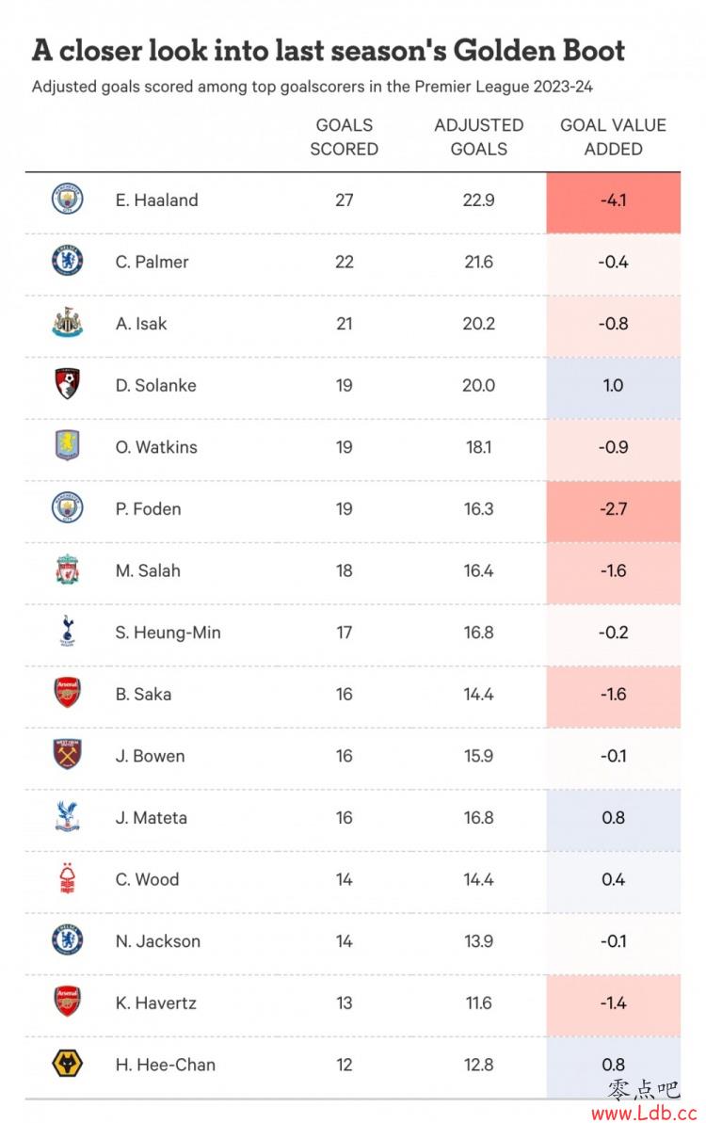
Task: Click the Crystal Palace crest by J. Mateta
Action: [68, 816]
